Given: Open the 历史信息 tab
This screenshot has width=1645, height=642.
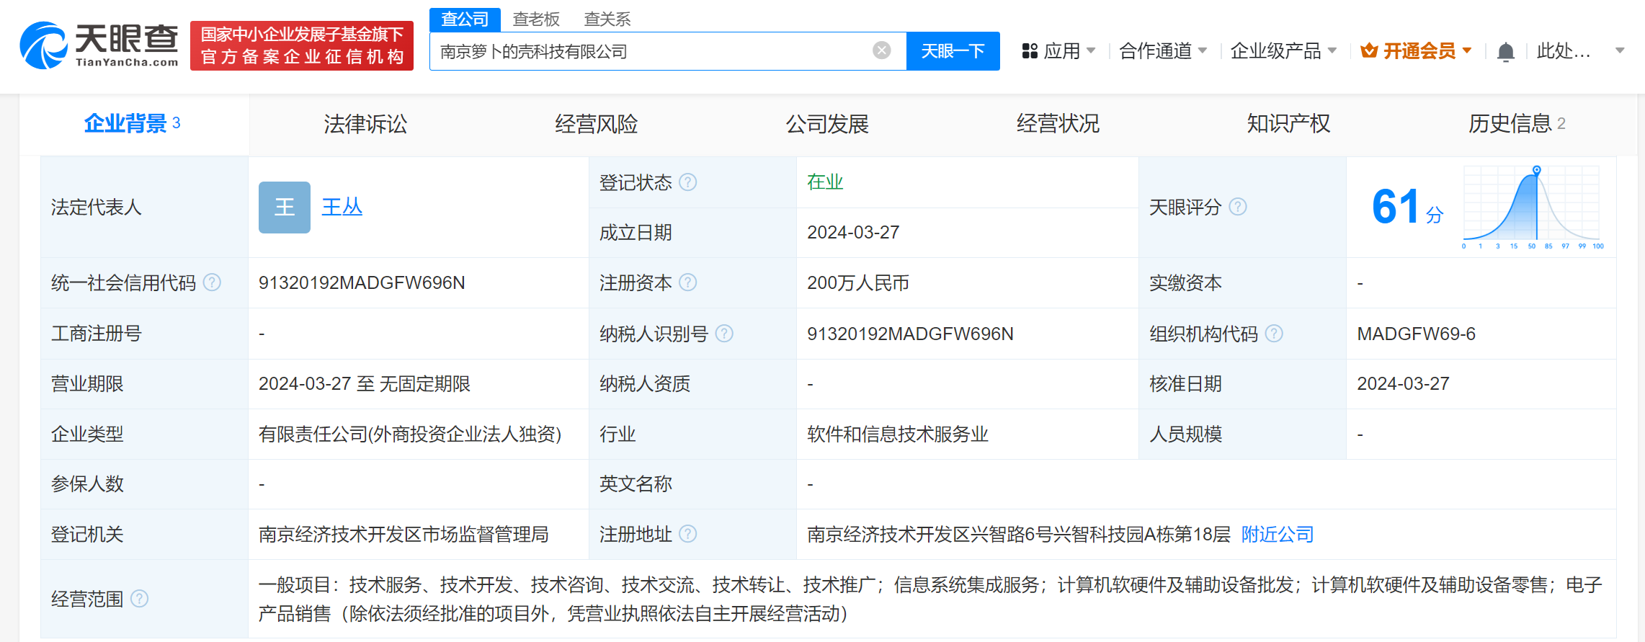Looking at the screenshot, I should pos(1517,124).
